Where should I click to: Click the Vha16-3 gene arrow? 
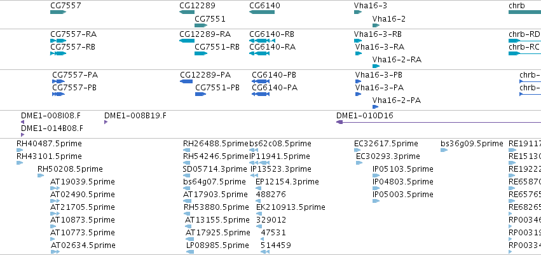point(358,12)
